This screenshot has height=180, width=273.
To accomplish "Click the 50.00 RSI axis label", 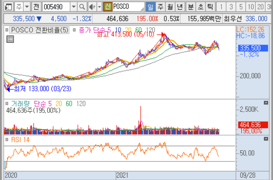I will pyautogui.click(x=247, y=153).
